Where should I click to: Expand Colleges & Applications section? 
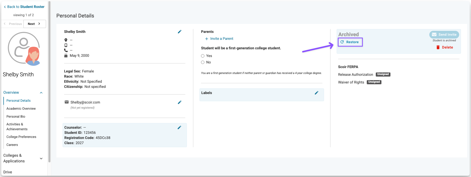(x=41, y=159)
